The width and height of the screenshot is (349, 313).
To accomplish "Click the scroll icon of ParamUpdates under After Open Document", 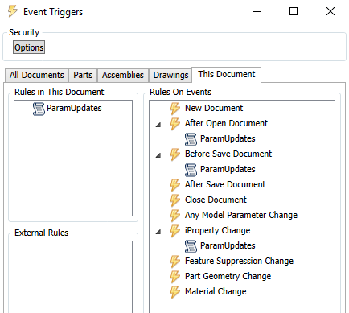I will point(191,139).
